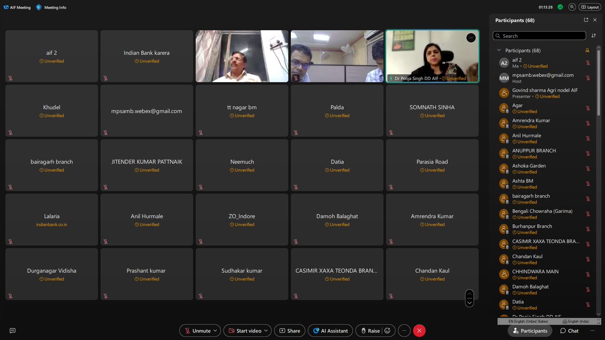
Task: Click the Share button
Action: pyautogui.click(x=290, y=330)
